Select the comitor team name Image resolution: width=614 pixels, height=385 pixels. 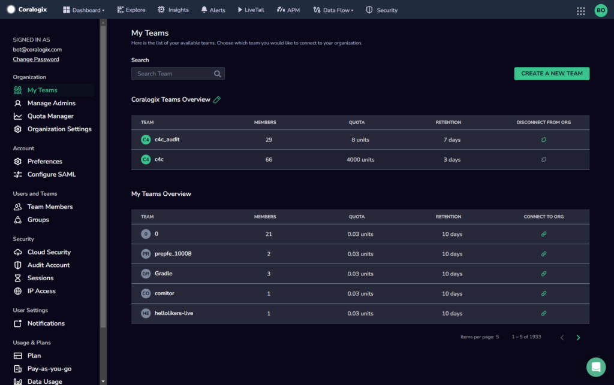164,293
